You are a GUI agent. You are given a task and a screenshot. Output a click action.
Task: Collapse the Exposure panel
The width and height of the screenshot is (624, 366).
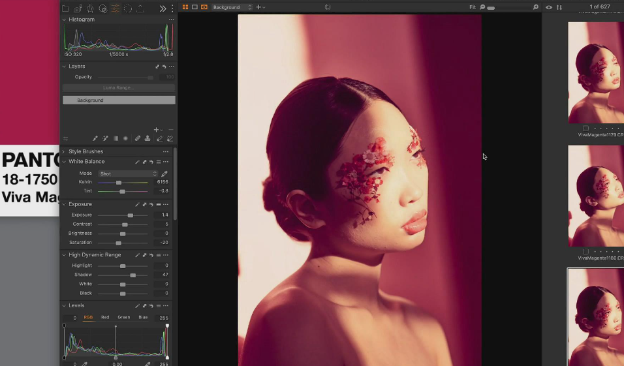coord(64,204)
